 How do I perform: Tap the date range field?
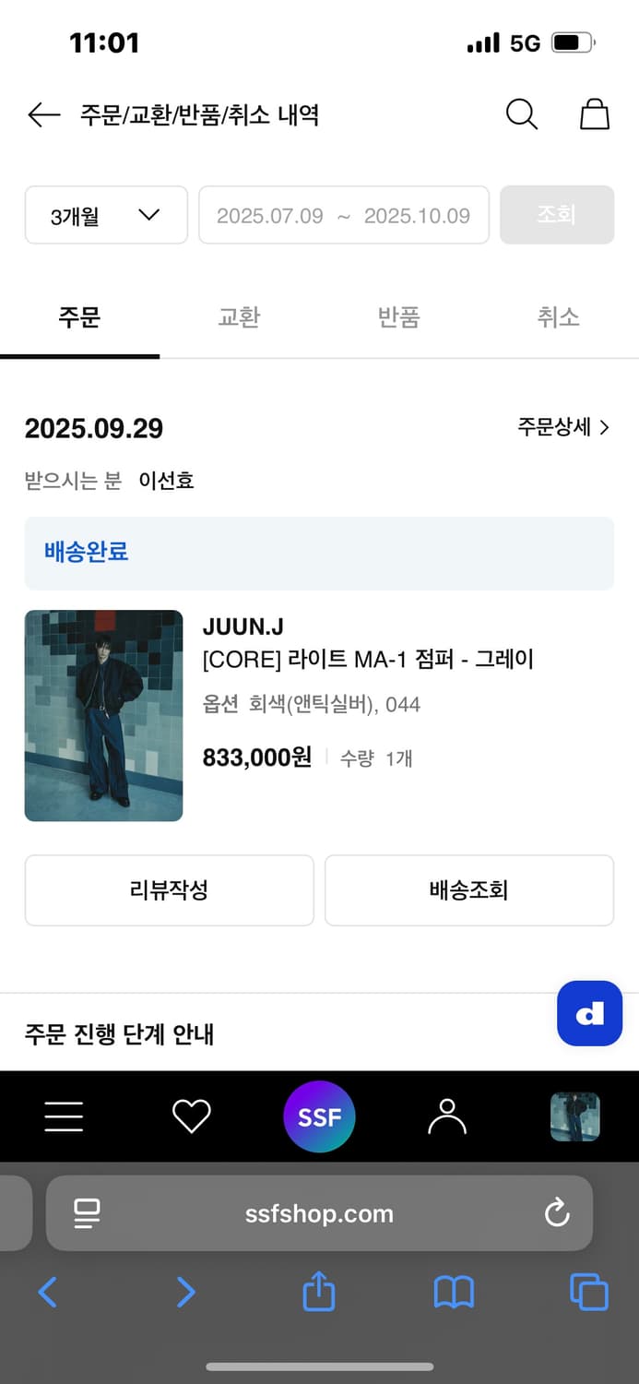coord(343,216)
